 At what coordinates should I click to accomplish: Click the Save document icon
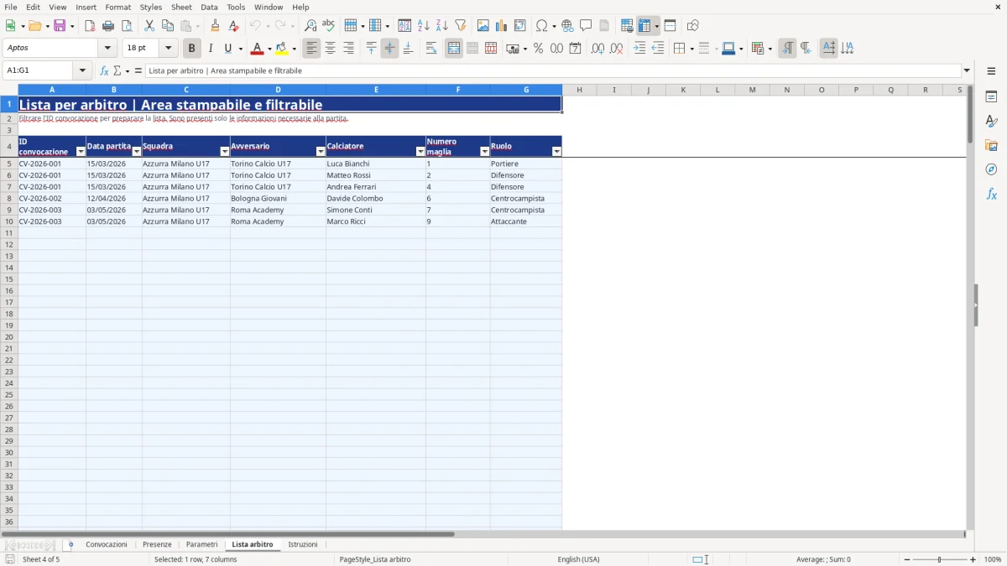click(60, 26)
